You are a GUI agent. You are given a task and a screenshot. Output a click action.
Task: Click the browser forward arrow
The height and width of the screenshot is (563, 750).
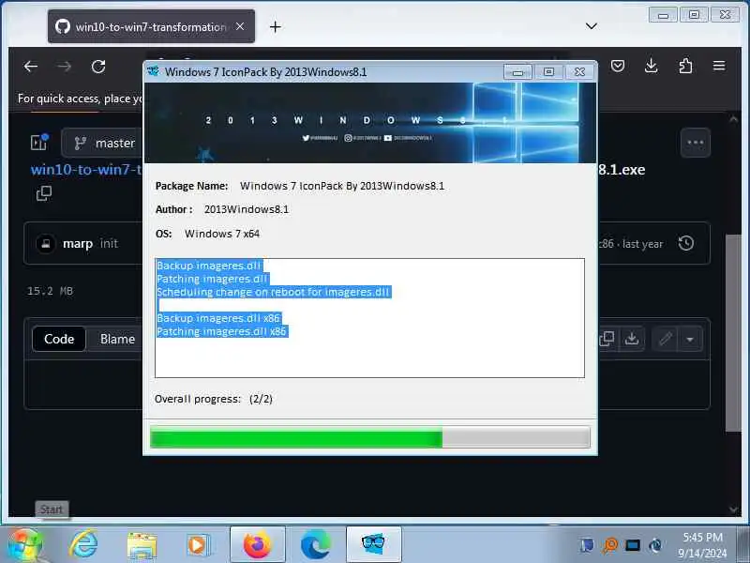[x=64, y=67]
